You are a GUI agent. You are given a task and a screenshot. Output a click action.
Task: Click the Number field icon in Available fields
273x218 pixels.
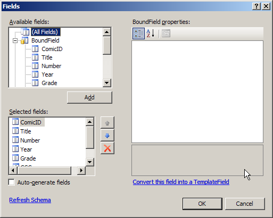click(x=35, y=66)
